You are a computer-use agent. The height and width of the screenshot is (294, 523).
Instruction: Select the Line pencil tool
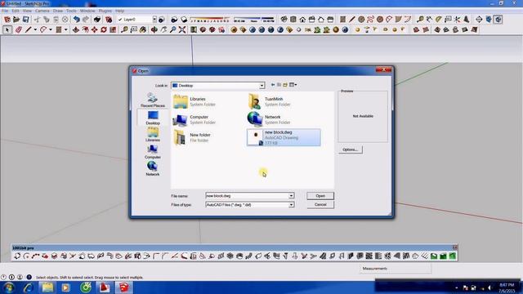[x=29, y=29]
